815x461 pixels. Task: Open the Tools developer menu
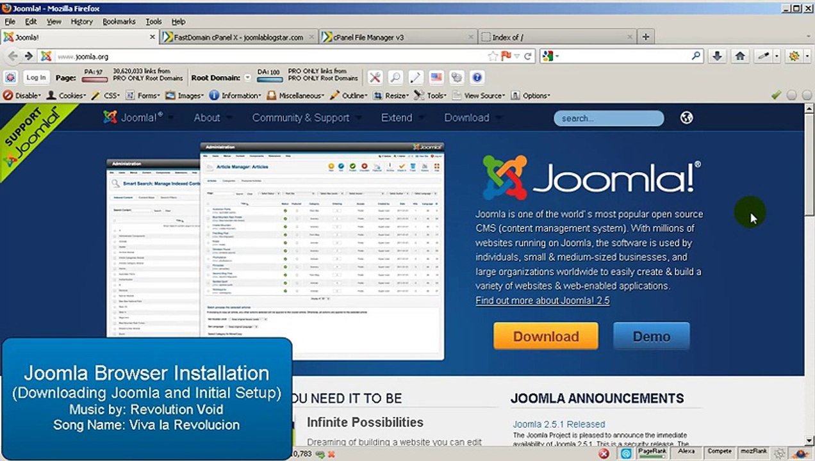coord(431,95)
